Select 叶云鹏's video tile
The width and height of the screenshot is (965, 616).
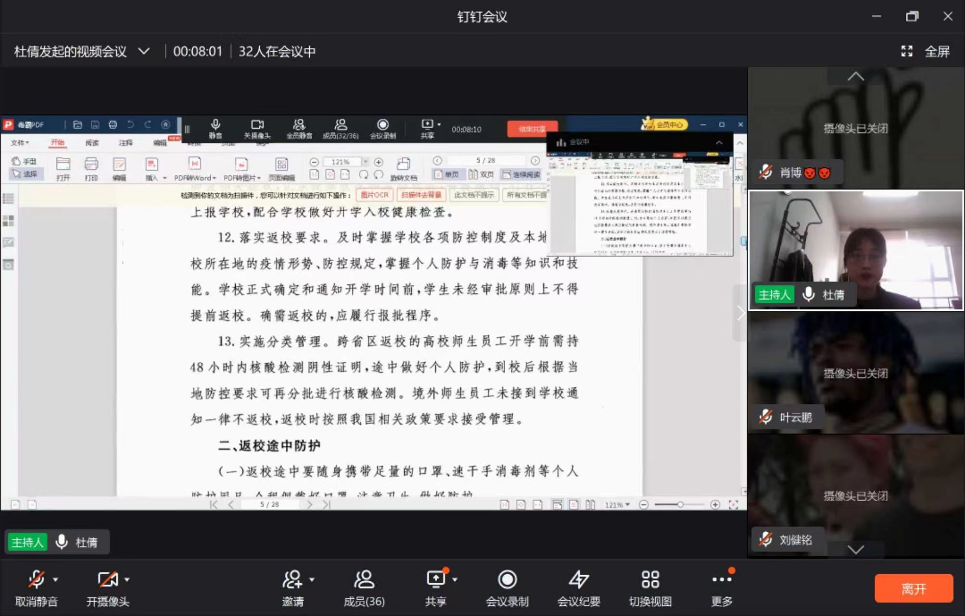(856, 373)
